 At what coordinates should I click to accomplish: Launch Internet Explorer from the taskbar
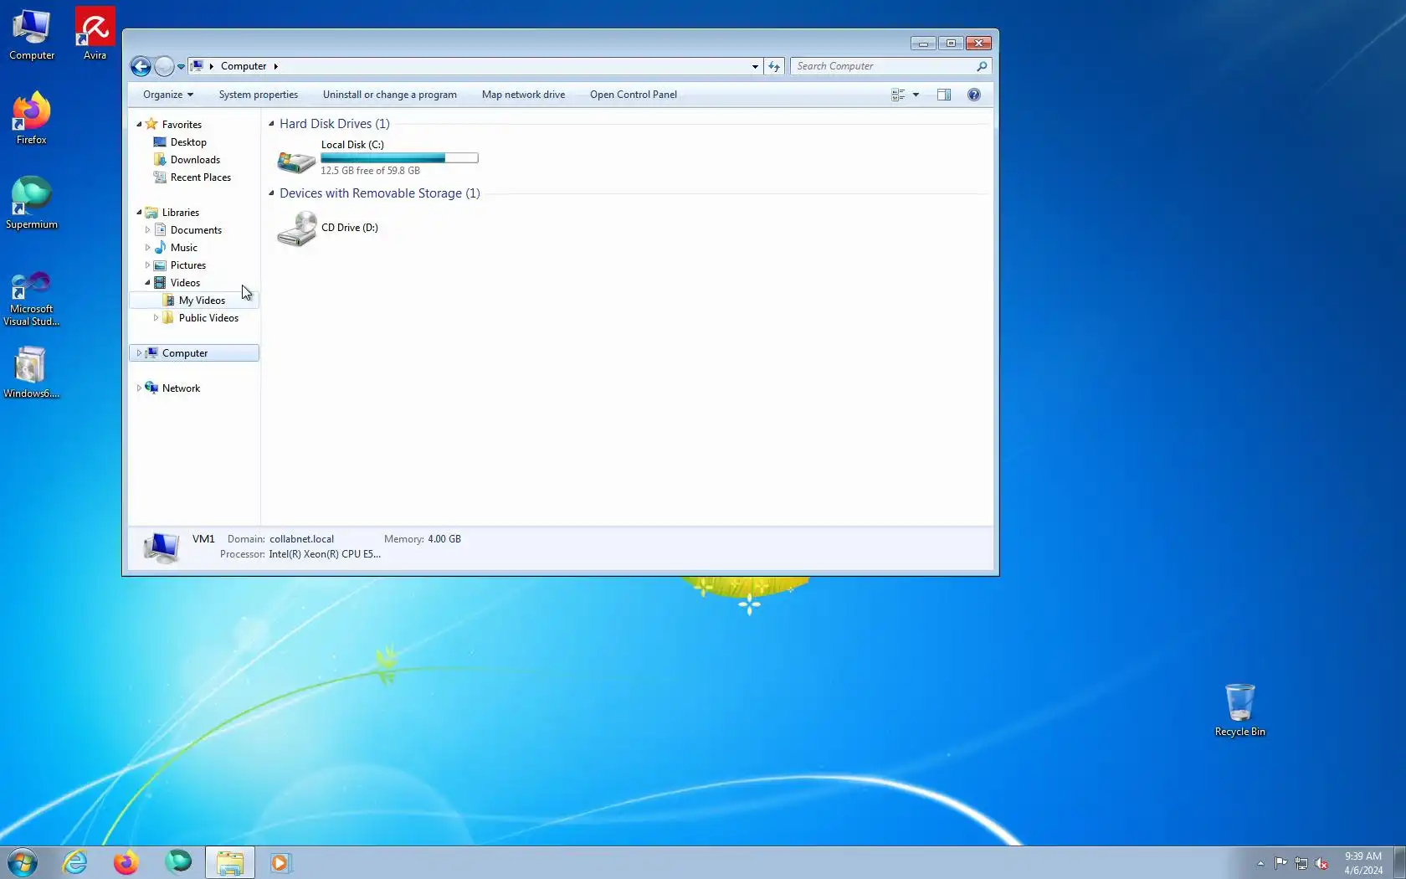click(74, 862)
